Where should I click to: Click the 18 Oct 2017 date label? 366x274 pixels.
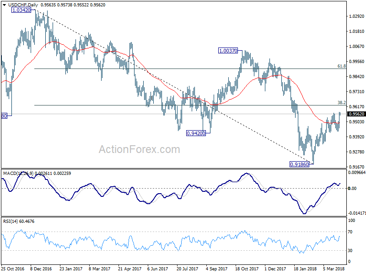247,269
